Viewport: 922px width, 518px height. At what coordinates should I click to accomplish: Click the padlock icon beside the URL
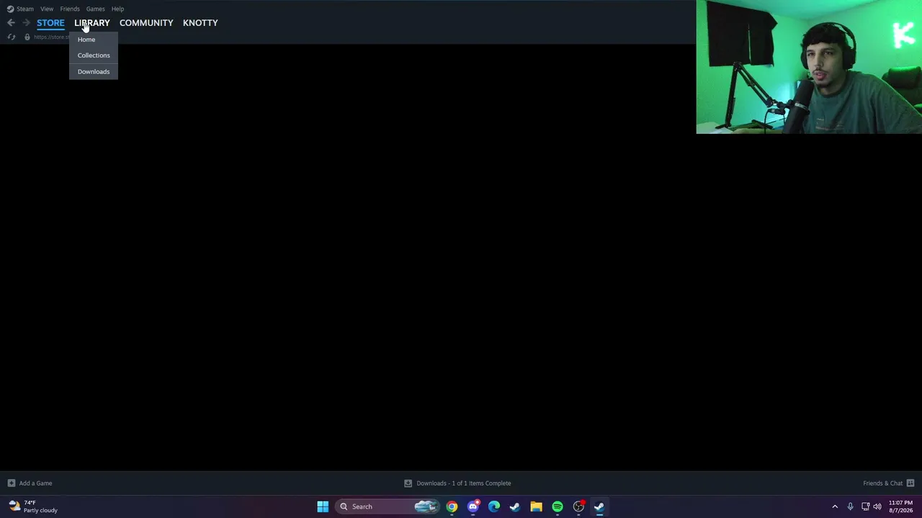click(x=27, y=37)
